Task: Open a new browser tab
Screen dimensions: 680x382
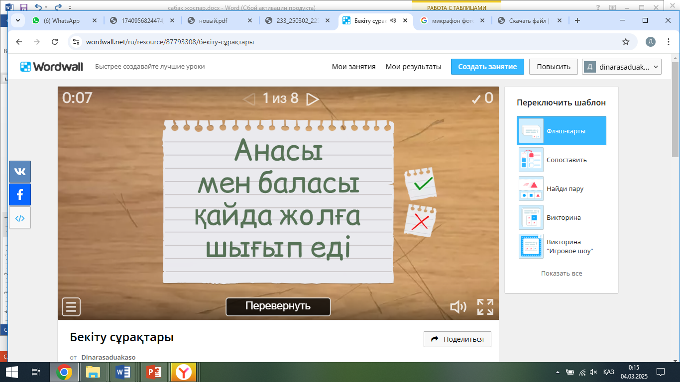Action: (x=577, y=20)
